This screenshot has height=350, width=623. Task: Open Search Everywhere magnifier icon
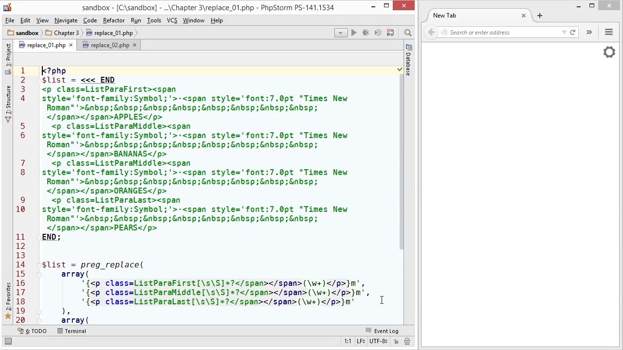(x=408, y=33)
